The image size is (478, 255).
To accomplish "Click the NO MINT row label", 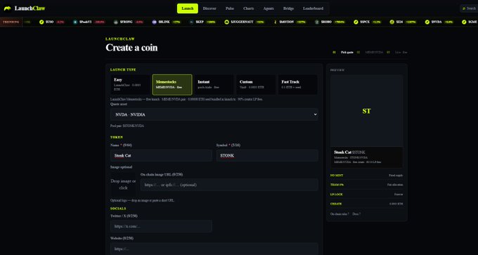I will point(336,176).
